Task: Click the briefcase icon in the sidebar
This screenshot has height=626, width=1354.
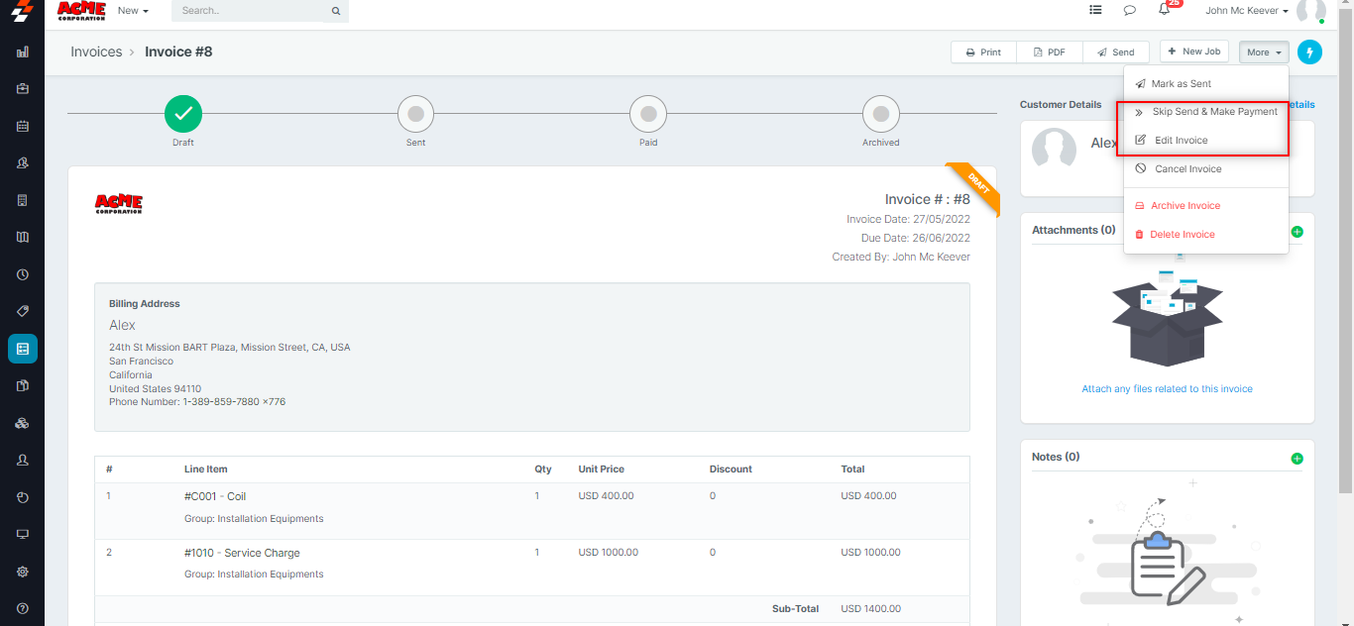Action: [22, 88]
